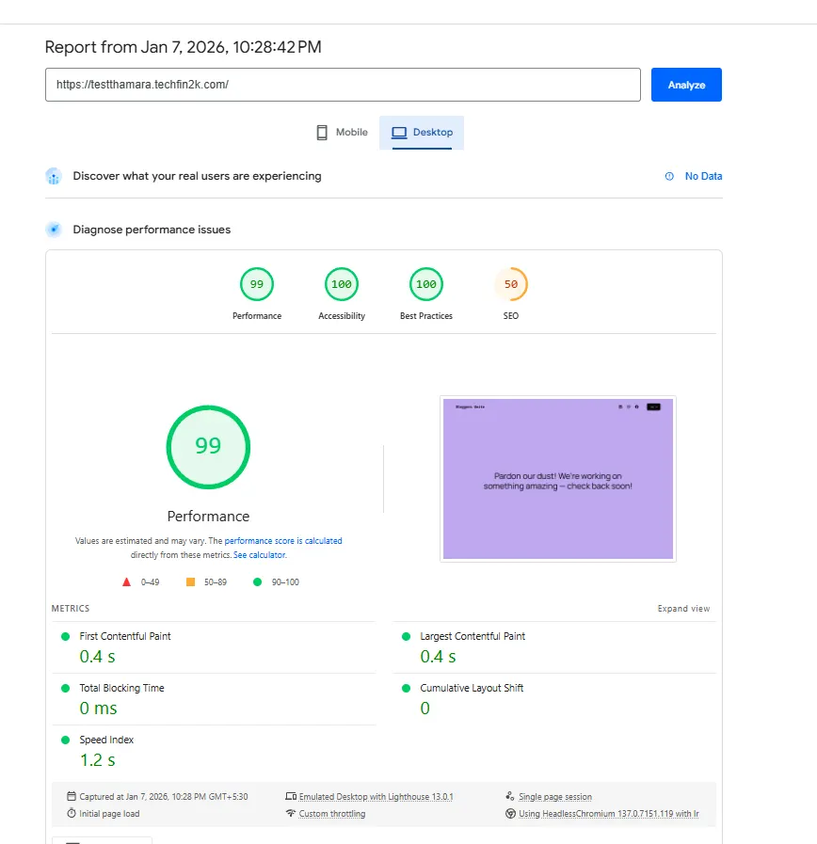Open the page screenshot thumbnail
Screen dimensions: 817x844
point(558,479)
